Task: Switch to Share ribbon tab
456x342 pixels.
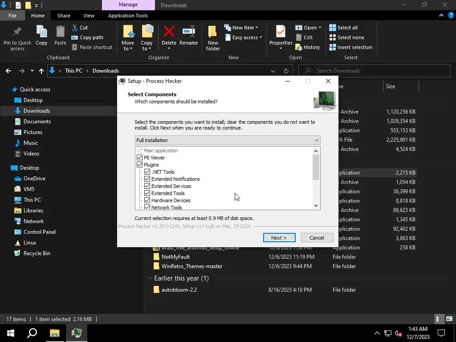Action: tap(64, 16)
